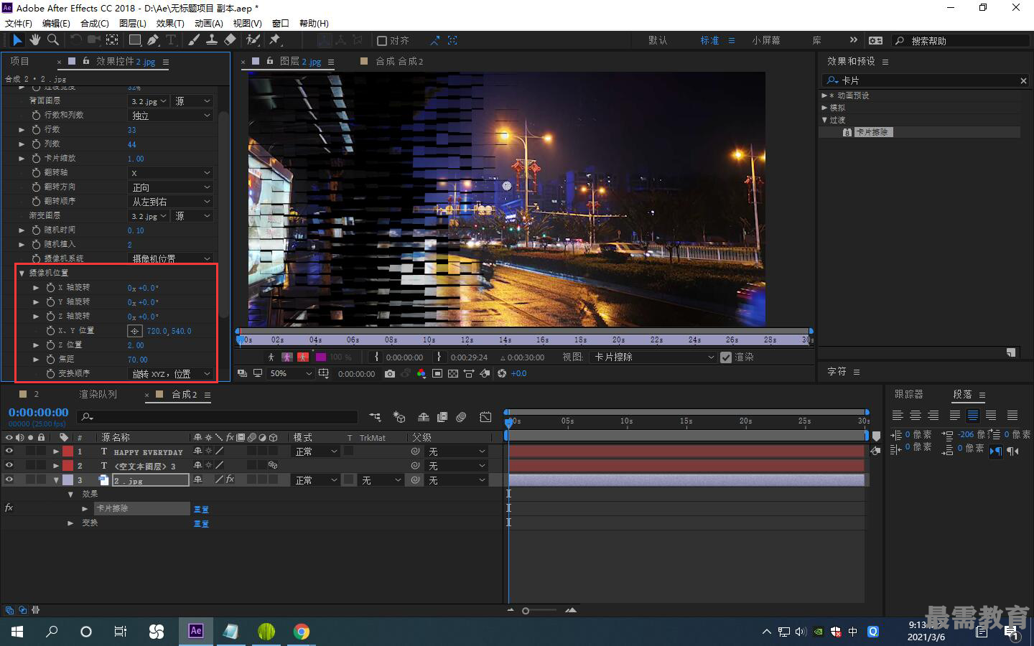Toggle the transparency grid icon

coord(453,373)
